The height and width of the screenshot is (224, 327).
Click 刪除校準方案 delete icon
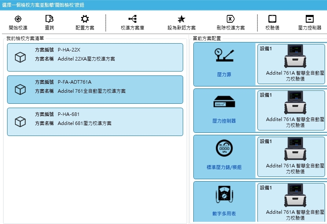click(x=230, y=19)
